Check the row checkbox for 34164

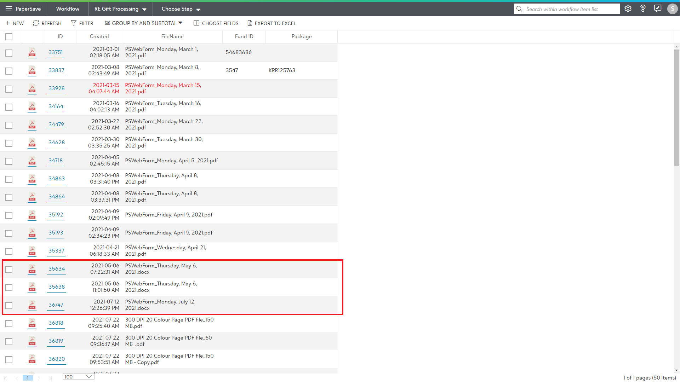(9, 107)
